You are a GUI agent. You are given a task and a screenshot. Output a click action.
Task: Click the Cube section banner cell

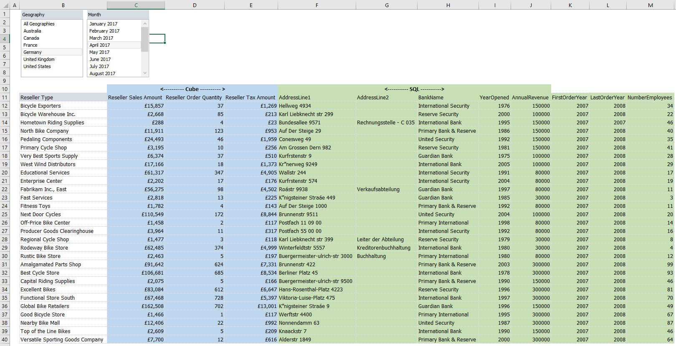tap(192, 89)
